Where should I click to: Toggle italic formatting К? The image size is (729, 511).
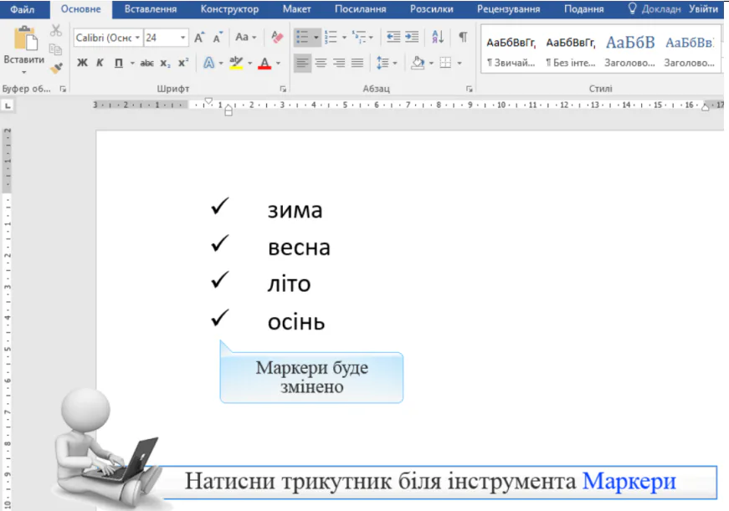click(100, 63)
